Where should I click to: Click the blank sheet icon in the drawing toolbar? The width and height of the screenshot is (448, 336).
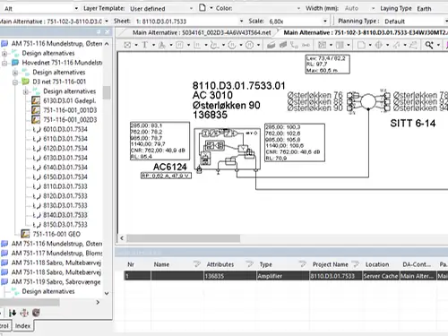click(x=361, y=45)
